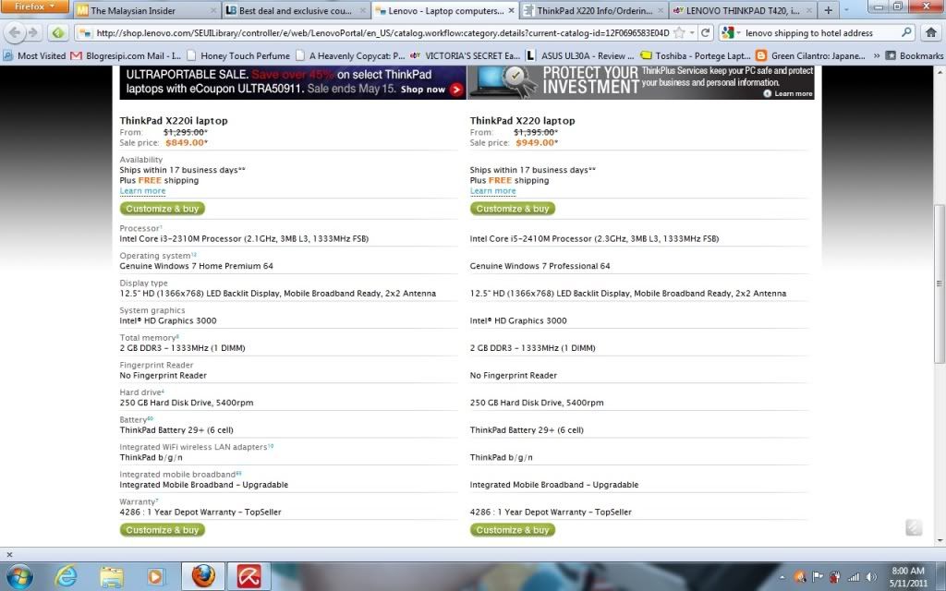Open the Bookmarks menu button
This screenshot has height=591, width=946.
(x=914, y=55)
